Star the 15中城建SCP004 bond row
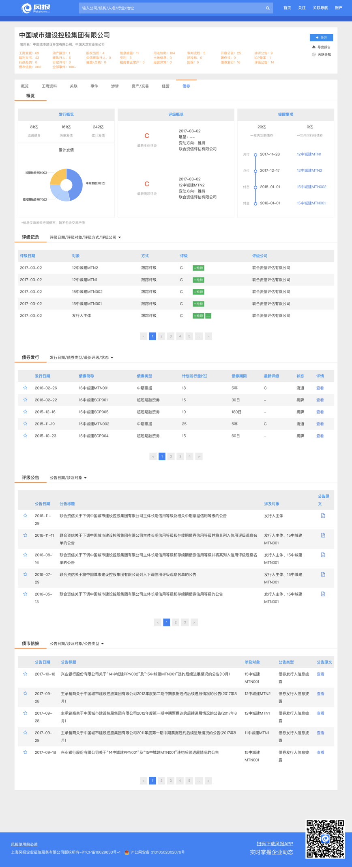 click(25, 436)
